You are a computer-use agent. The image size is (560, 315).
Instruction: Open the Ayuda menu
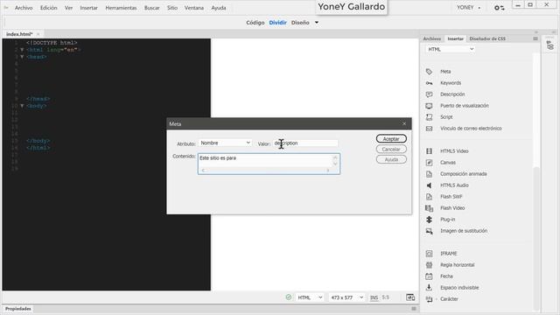[219, 8]
